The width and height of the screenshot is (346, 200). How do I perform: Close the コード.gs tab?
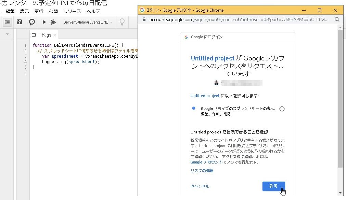(55, 35)
